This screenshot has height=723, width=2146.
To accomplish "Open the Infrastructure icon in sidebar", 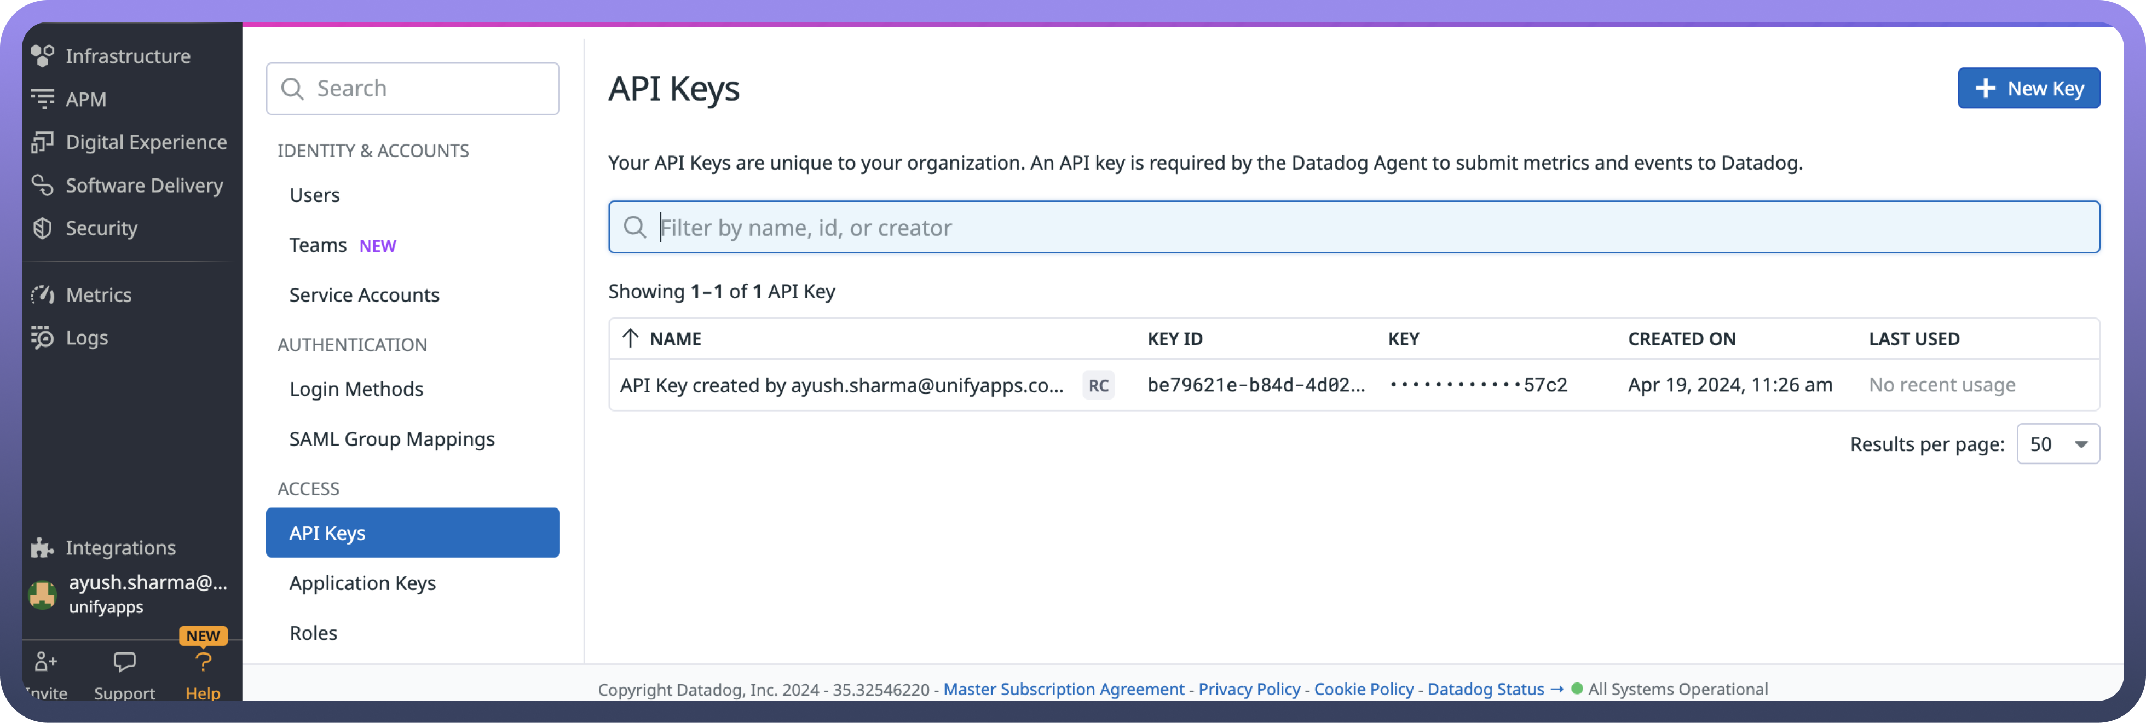I will coord(43,56).
